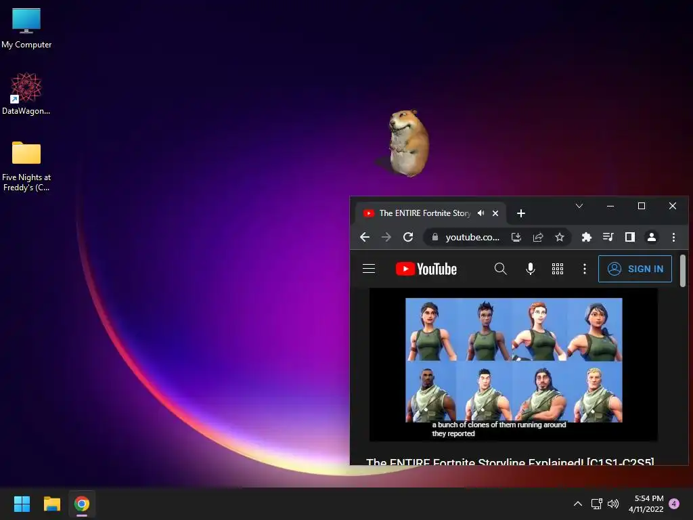
Task: Open the Windows Start menu
Action: pos(22,504)
